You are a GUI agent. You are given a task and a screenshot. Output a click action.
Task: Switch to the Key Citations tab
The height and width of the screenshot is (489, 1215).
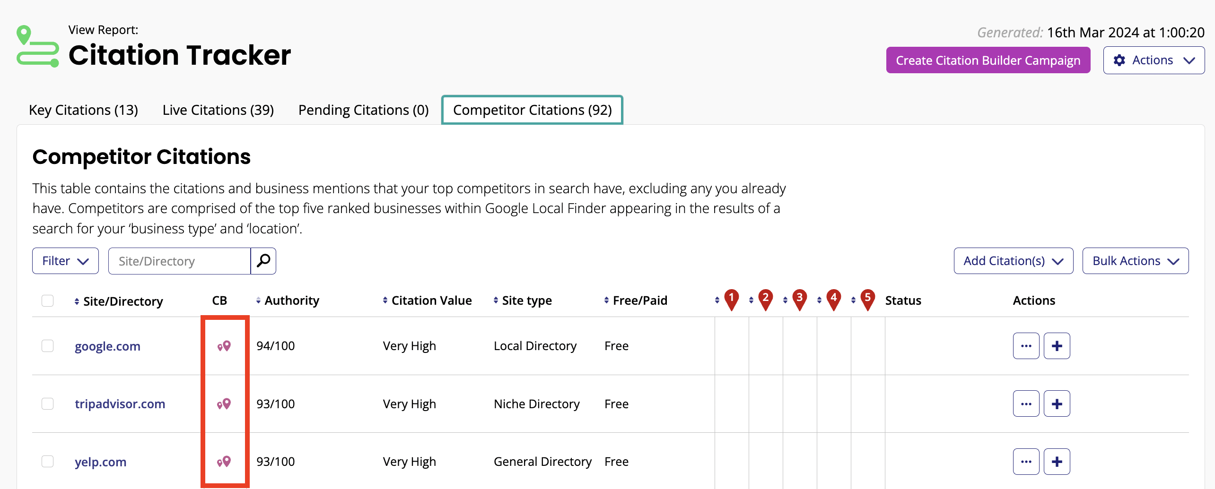pos(83,110)
